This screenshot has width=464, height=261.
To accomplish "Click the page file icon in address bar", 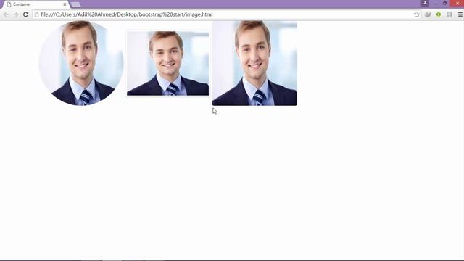I will point(37,14).
